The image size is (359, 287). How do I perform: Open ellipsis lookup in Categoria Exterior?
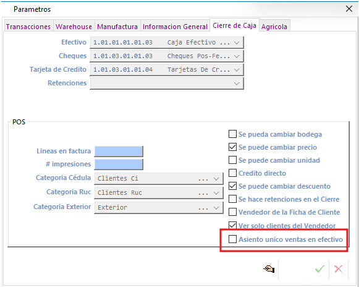[x=203, y=208]
